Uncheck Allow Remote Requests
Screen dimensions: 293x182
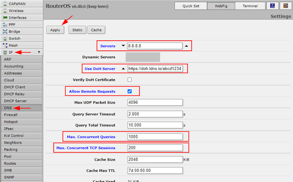click(x=129, y=91)
